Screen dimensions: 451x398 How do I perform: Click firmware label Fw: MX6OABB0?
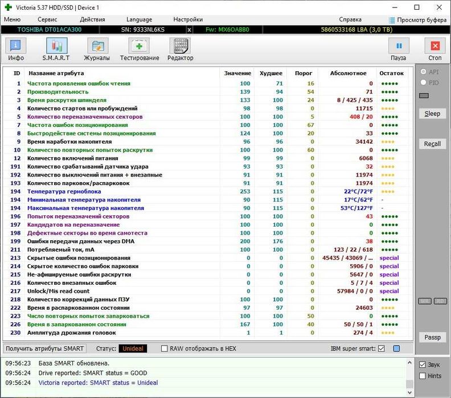click(227, 30)
